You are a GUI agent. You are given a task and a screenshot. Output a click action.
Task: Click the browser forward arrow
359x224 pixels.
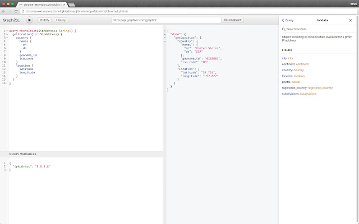[11, 11]
